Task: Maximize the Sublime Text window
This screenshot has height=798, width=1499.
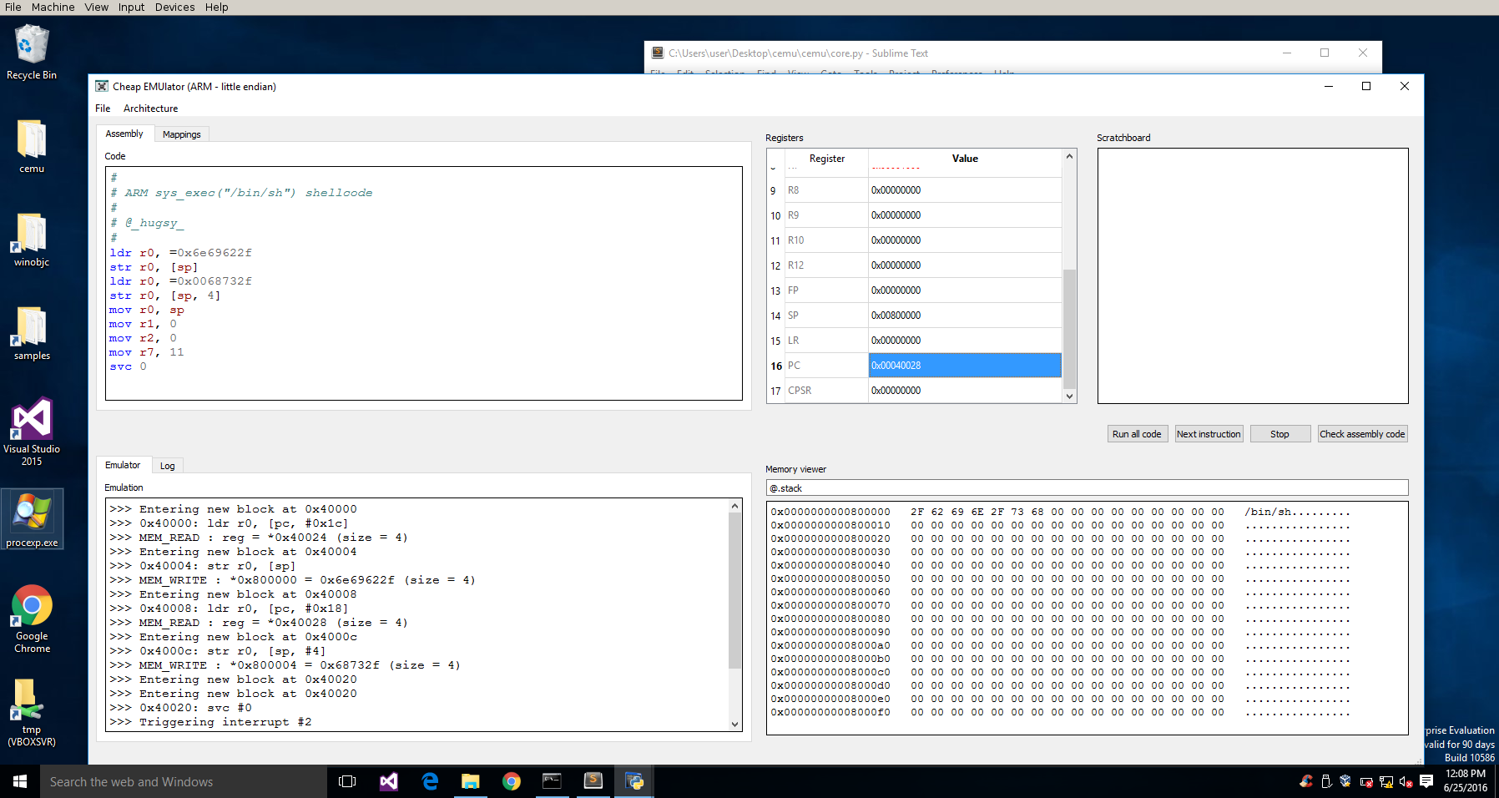Action: pos(1325,53)
